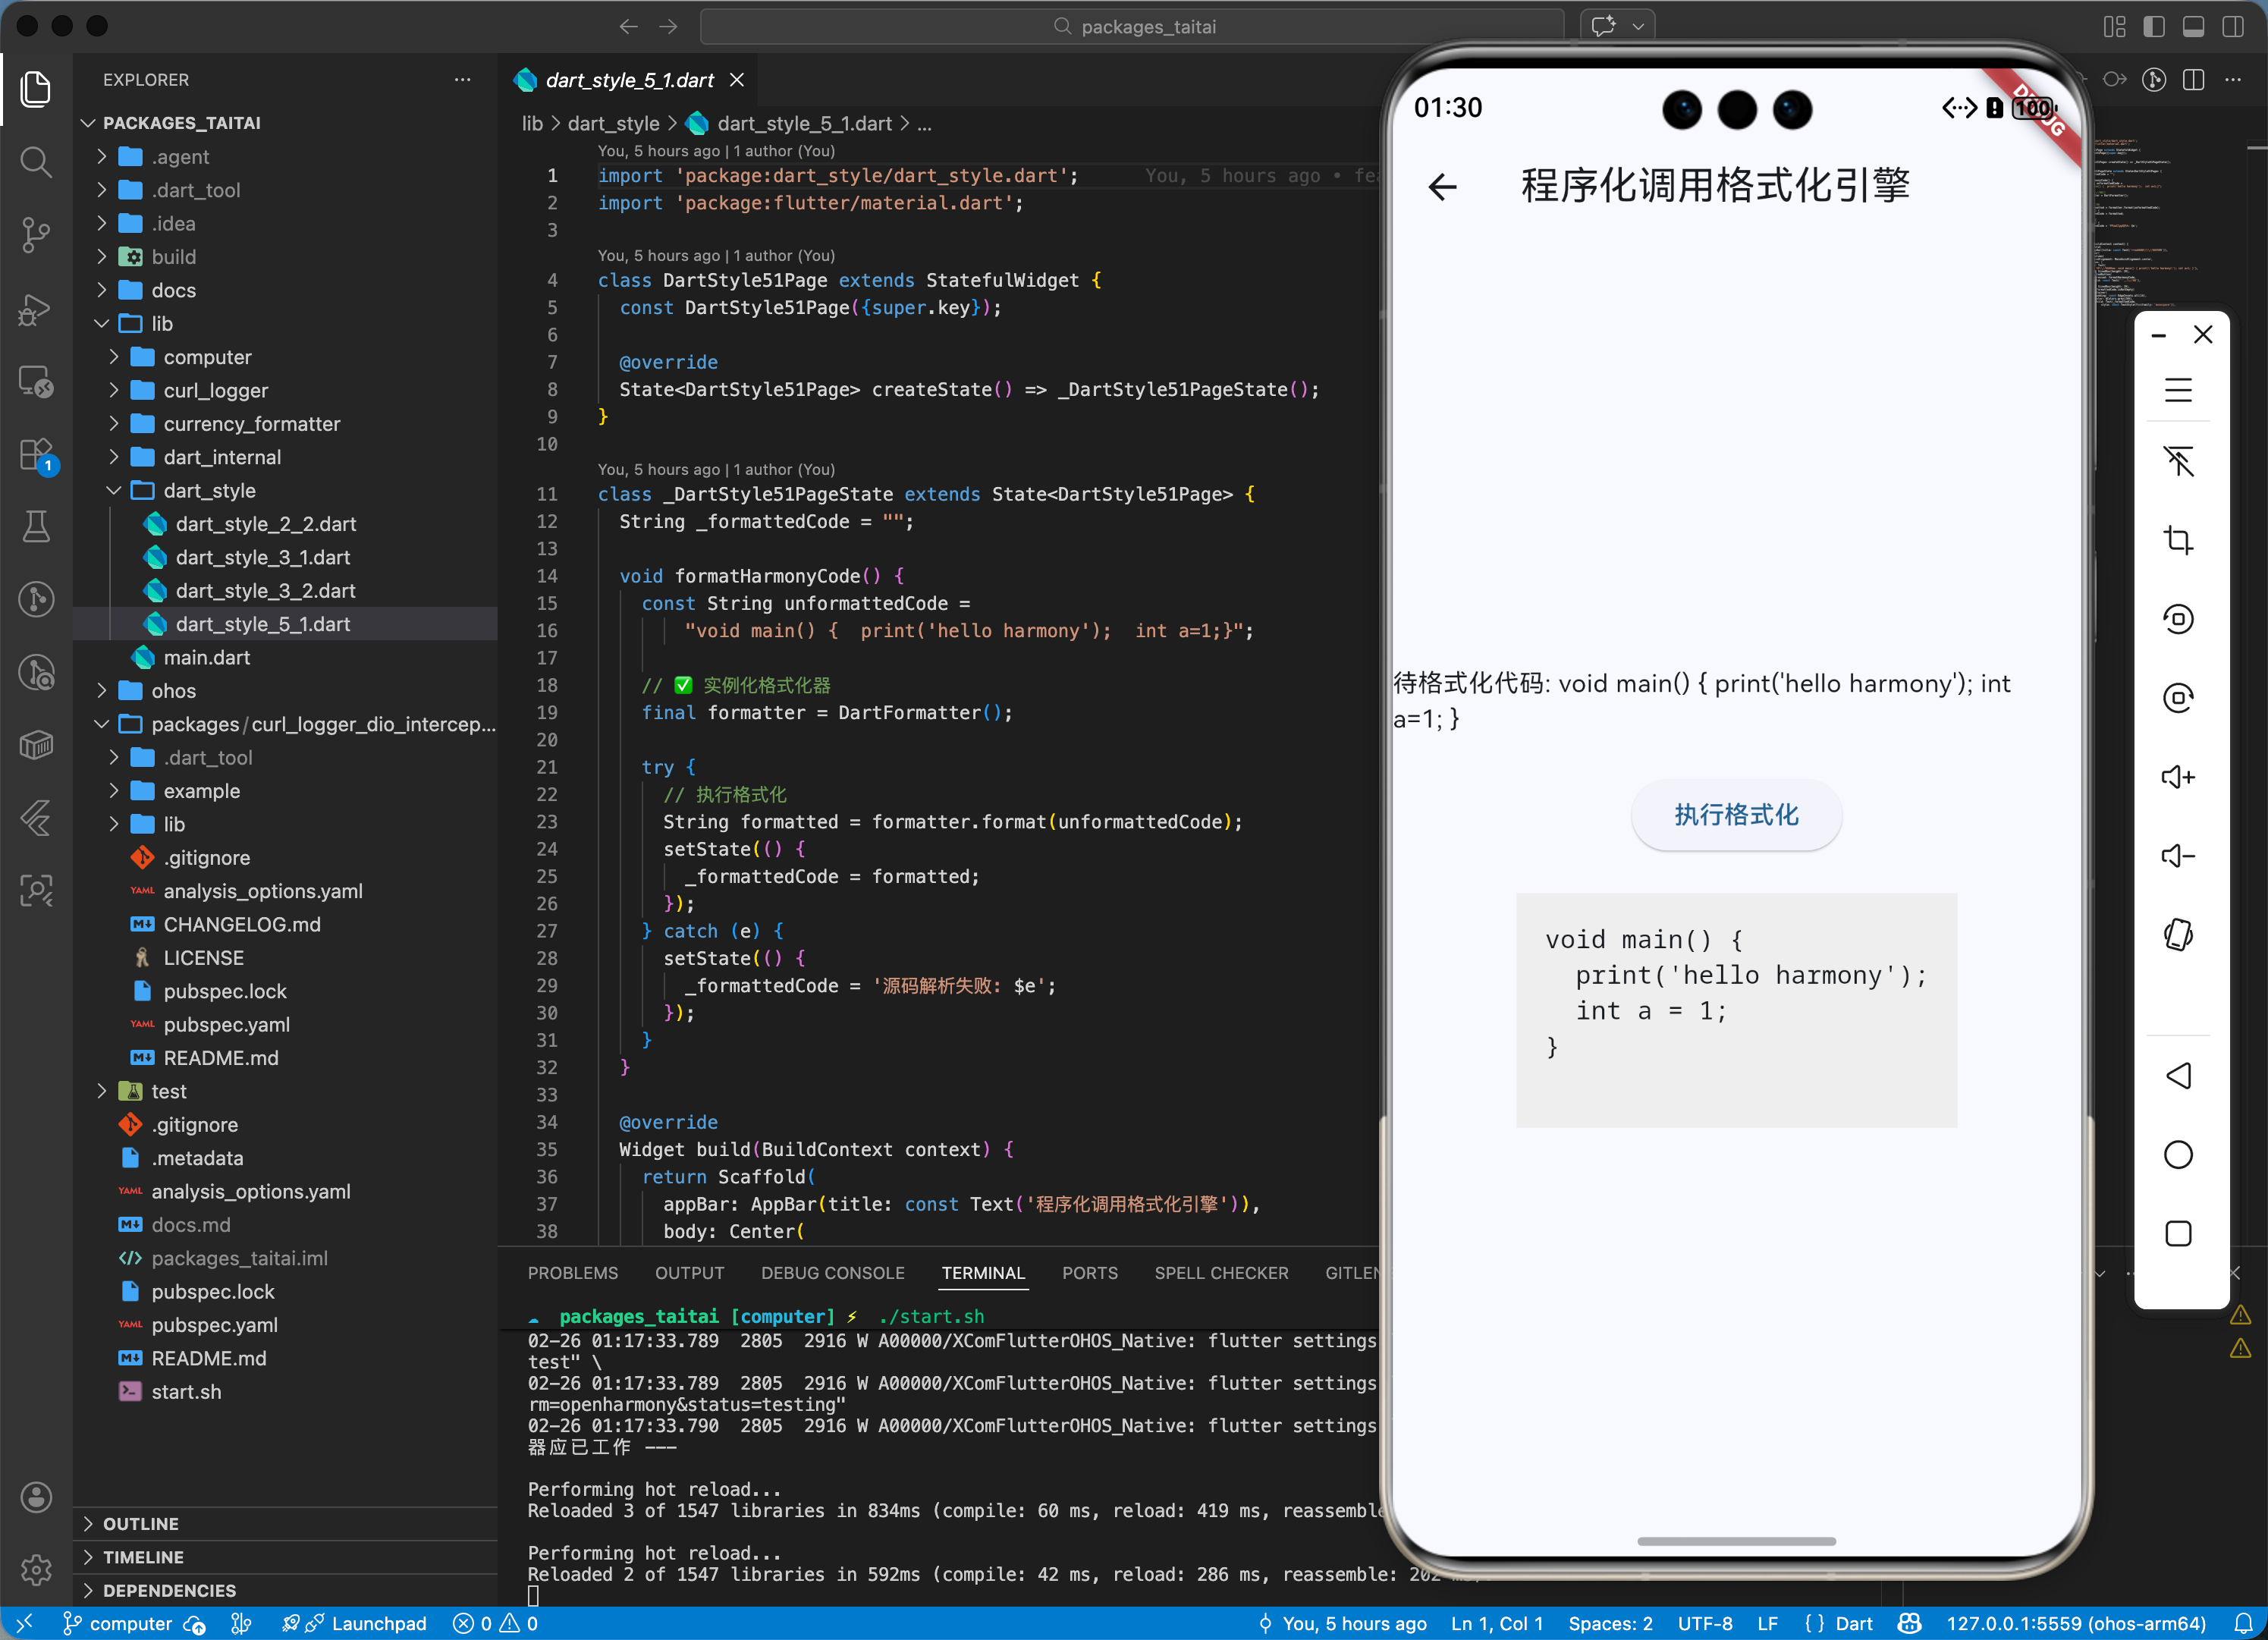Open the Run and Debug view

(36, 309)
